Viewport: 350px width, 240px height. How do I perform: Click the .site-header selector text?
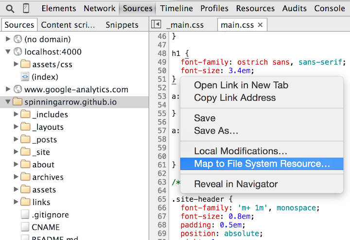(x=198, y=199)
